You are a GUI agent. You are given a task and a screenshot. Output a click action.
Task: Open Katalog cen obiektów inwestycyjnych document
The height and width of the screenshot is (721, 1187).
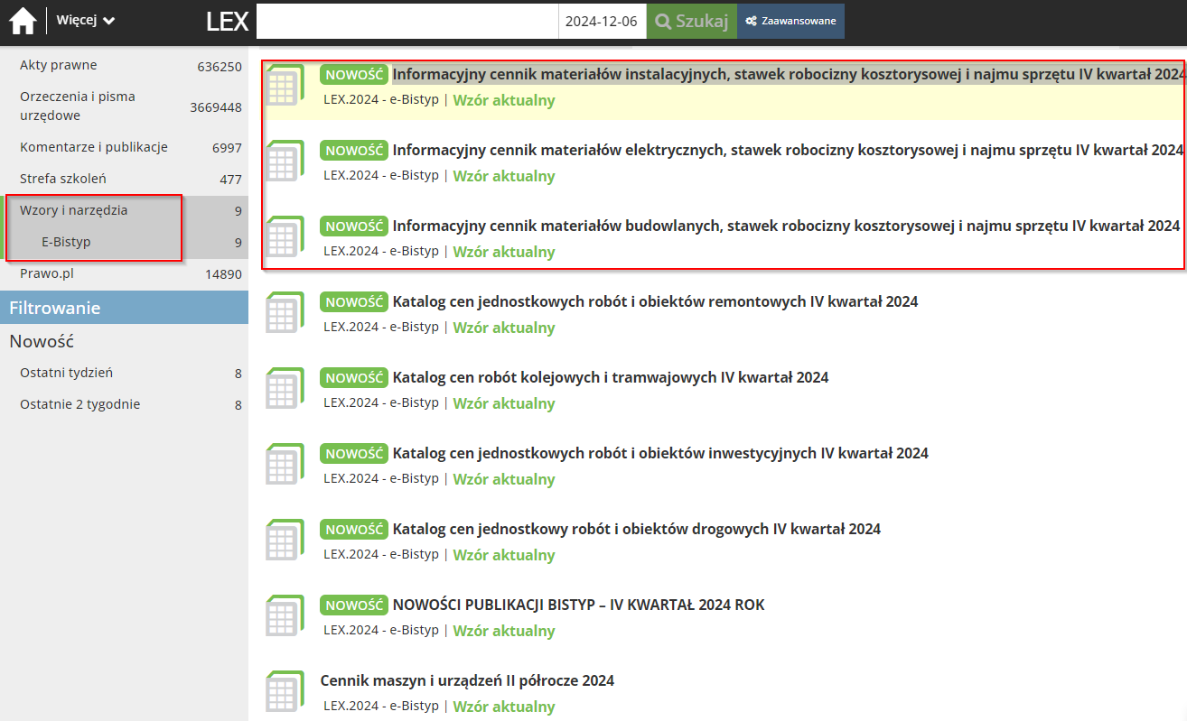pyautogui.click(x=660, y=453)
